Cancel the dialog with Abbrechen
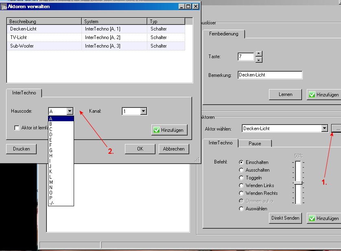This screenshot has height=251, width=341. click(174, 149)
